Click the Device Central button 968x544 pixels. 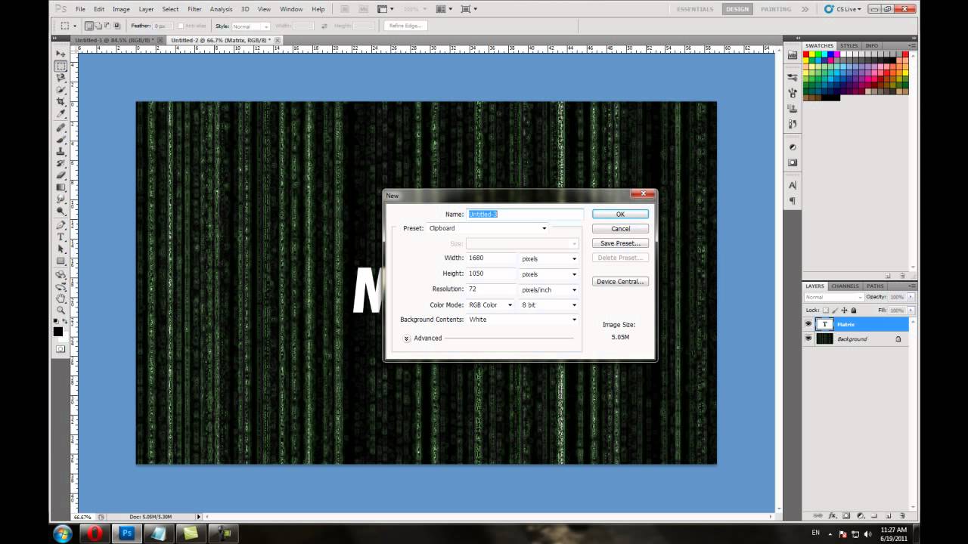click(620, 282)
